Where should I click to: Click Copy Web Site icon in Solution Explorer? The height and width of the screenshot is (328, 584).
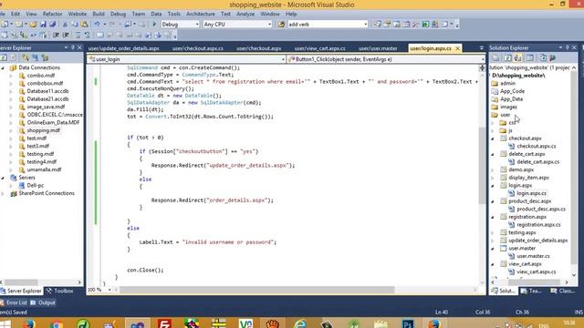(x=543, y=57)
